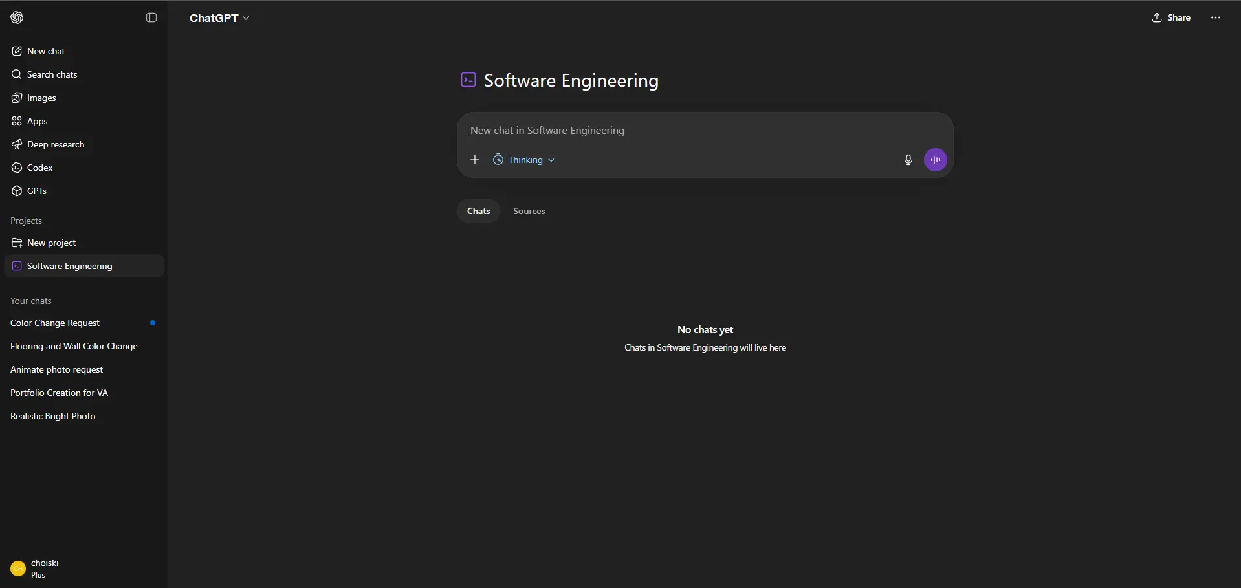The height and width of the screenshot is (588, 1241).
Task: Click the New chat pencil icon
Action: pos(17,51)
